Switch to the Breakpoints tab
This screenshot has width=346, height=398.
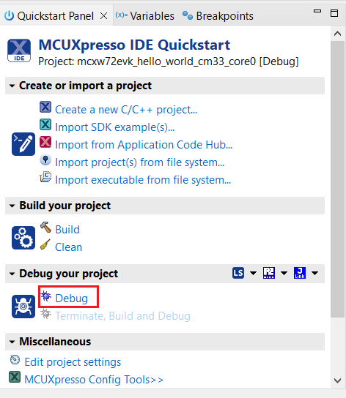pos(218,16)
